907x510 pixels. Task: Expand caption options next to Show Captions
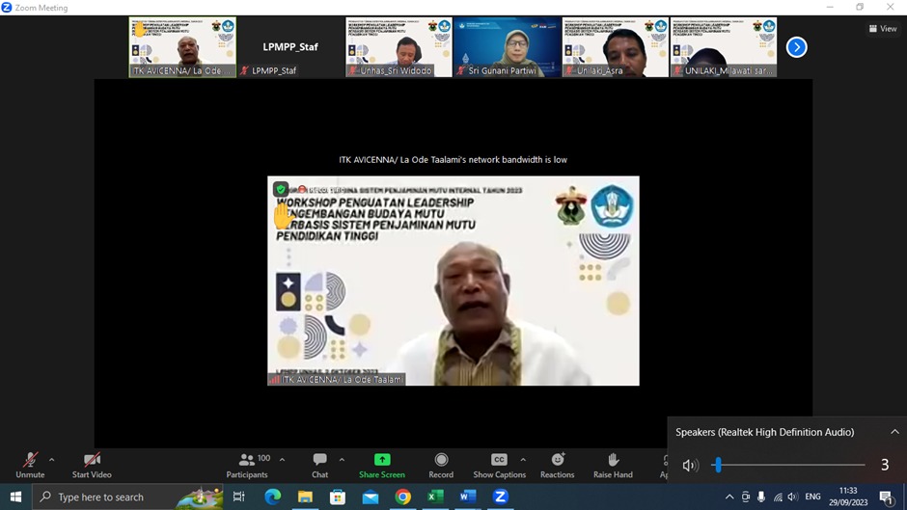(523, 460)
